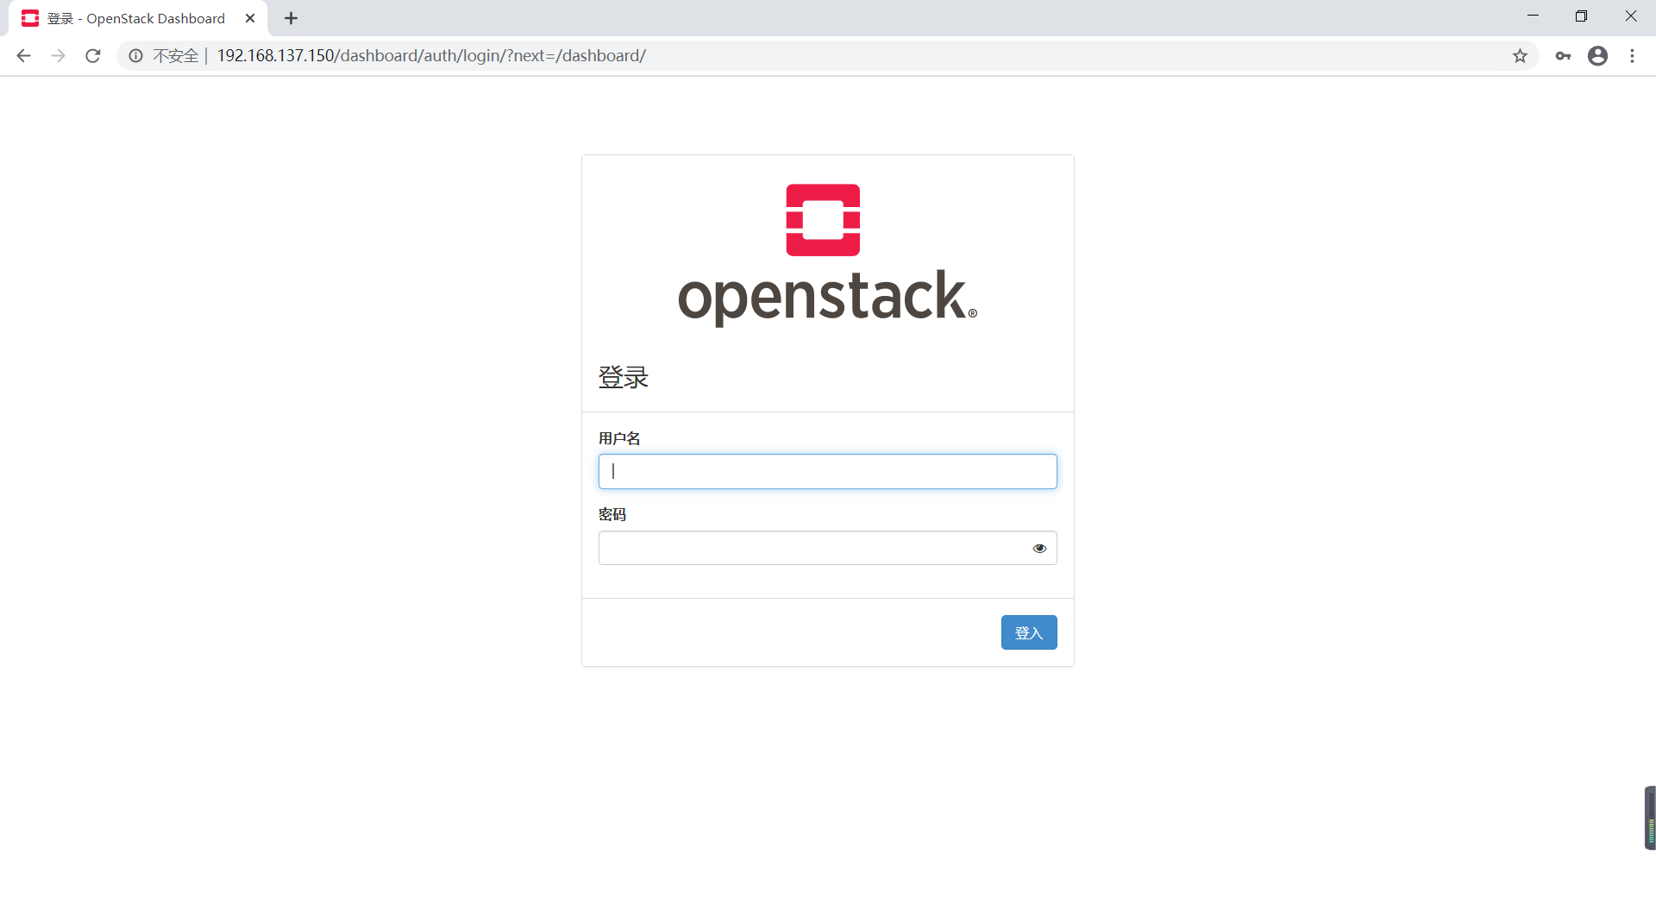The image size is (1656, 899).
Task: Close the OpenStack Dashboard tab
Action: pyautogui.click(x=250, y=17)
